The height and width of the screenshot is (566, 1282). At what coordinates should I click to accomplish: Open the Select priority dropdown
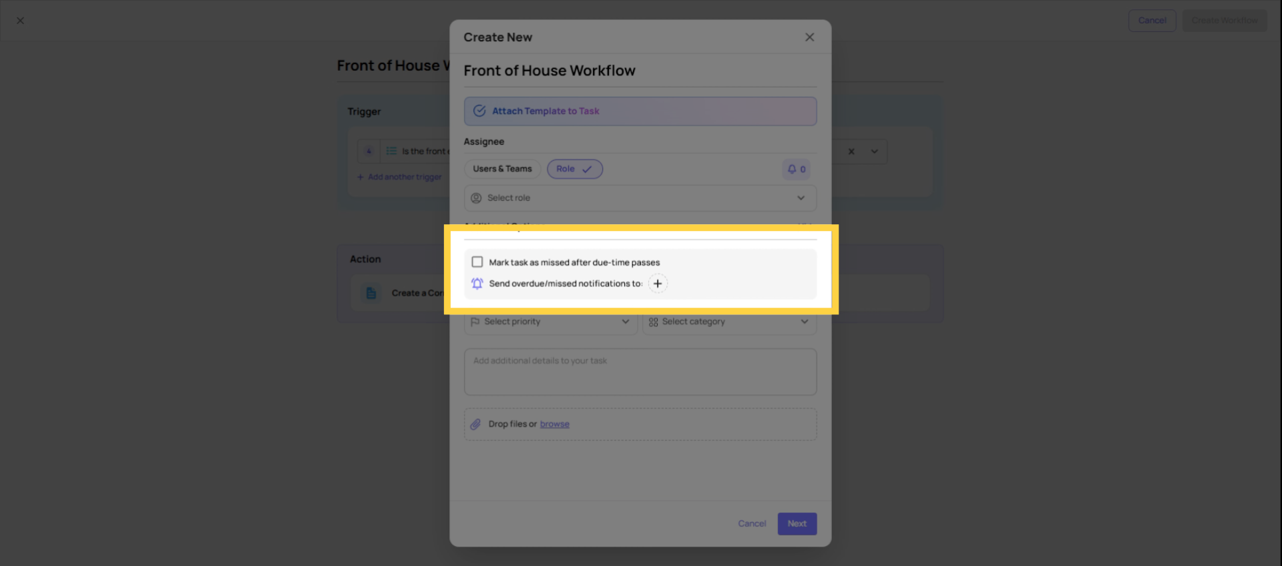pyautogui.click(x=550, y=322)
